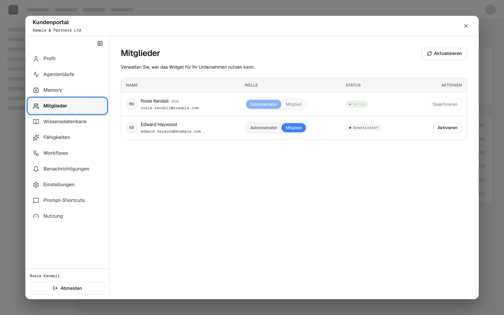This screenshot has width=504, height=315.
Task: Click the Memory brain icon
Action: click(36, 90)
